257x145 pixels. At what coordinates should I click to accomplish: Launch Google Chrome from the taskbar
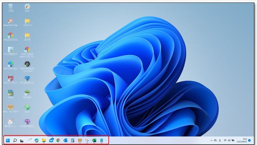[x=58, y=140]
